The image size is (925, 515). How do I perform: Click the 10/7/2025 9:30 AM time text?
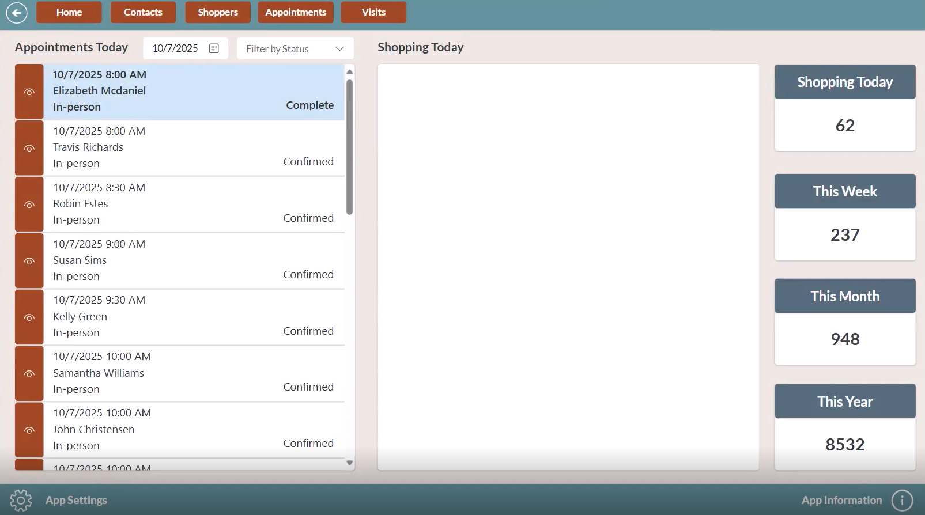[99, 300]
